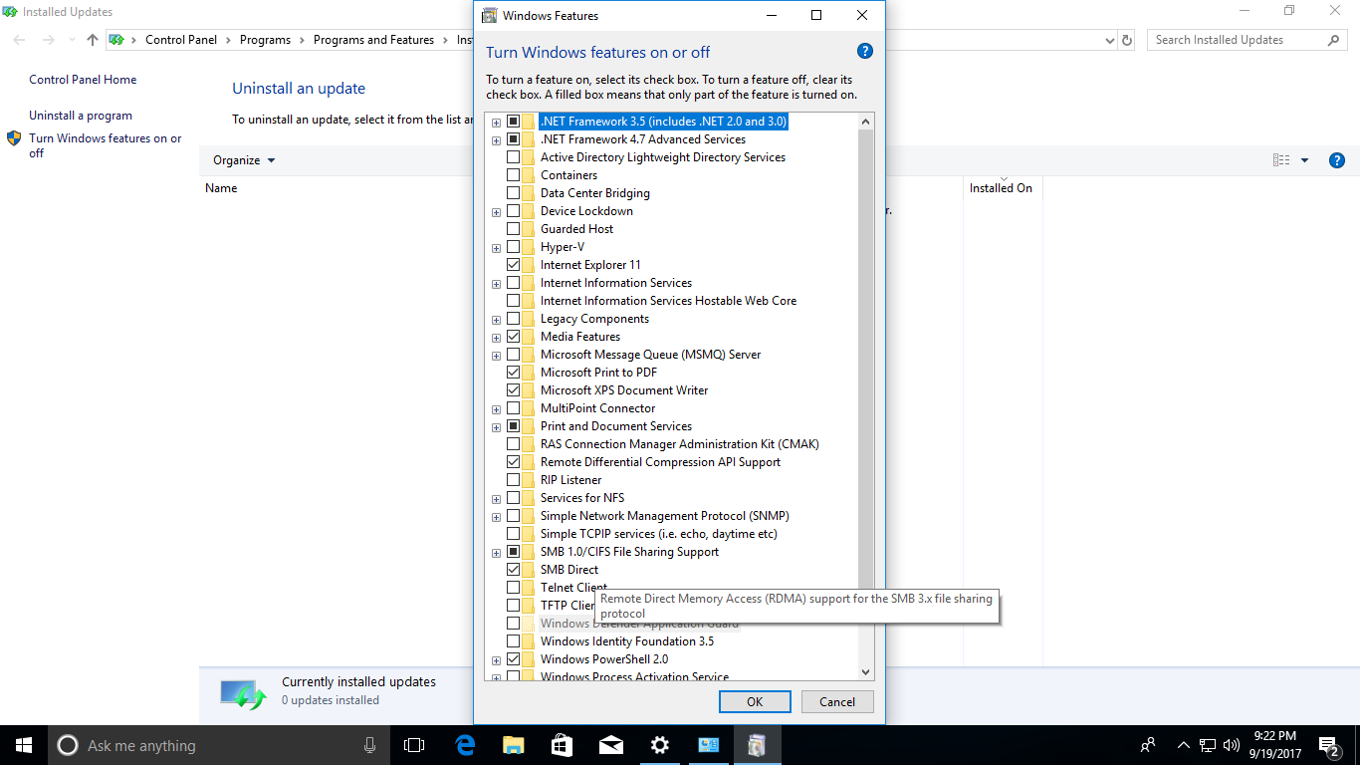This screenshot has width=1360, height=765.
Task: Click the search magnifier in Search Installed Updates
Action: pos(1333,40)
